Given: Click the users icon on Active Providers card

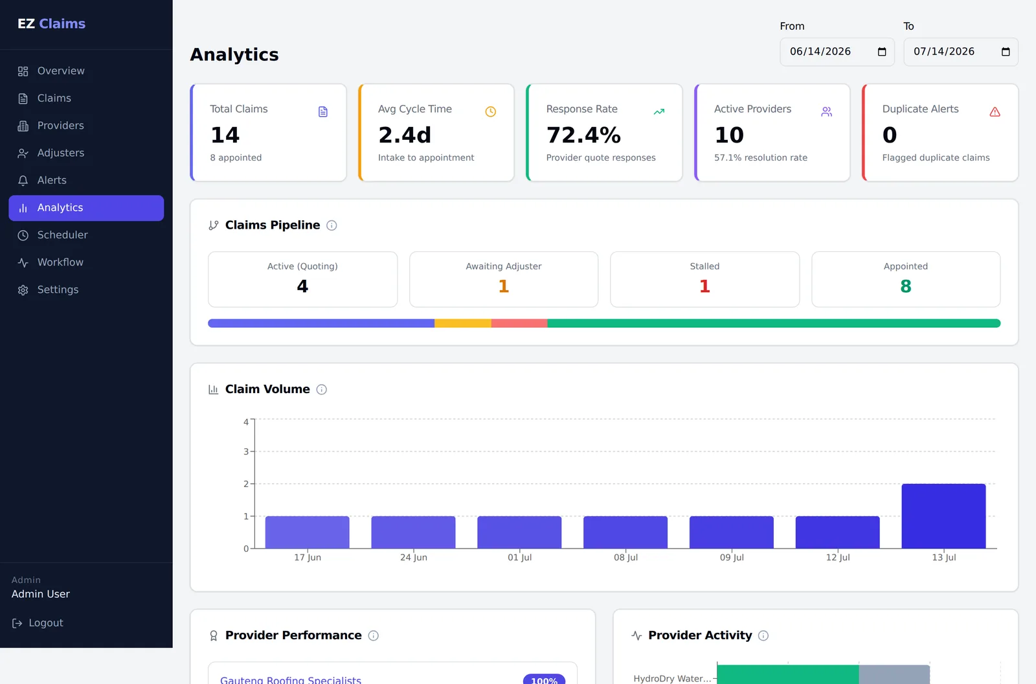Looking at the screenshot, I should tap(827, 112).
